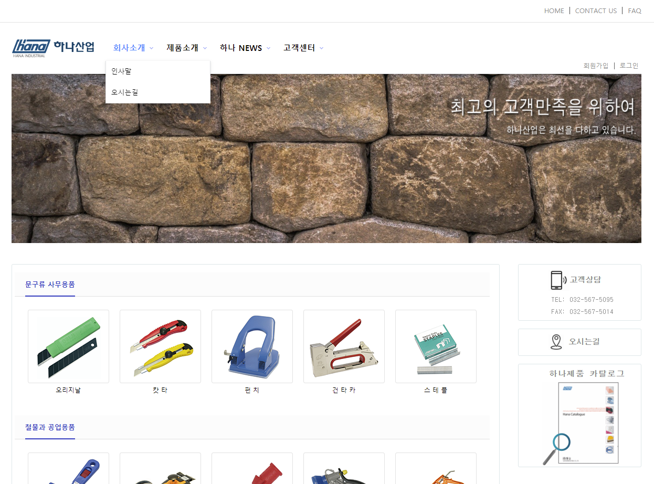
Task: Click the Hana Industrial logo
Action: [53, 48]
